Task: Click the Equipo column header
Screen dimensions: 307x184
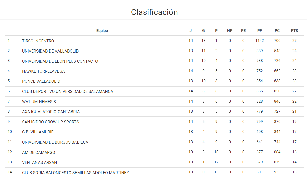Action: (102, 31)
